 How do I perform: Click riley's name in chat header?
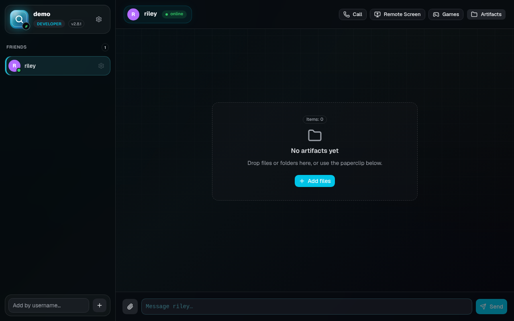point(151,14)
